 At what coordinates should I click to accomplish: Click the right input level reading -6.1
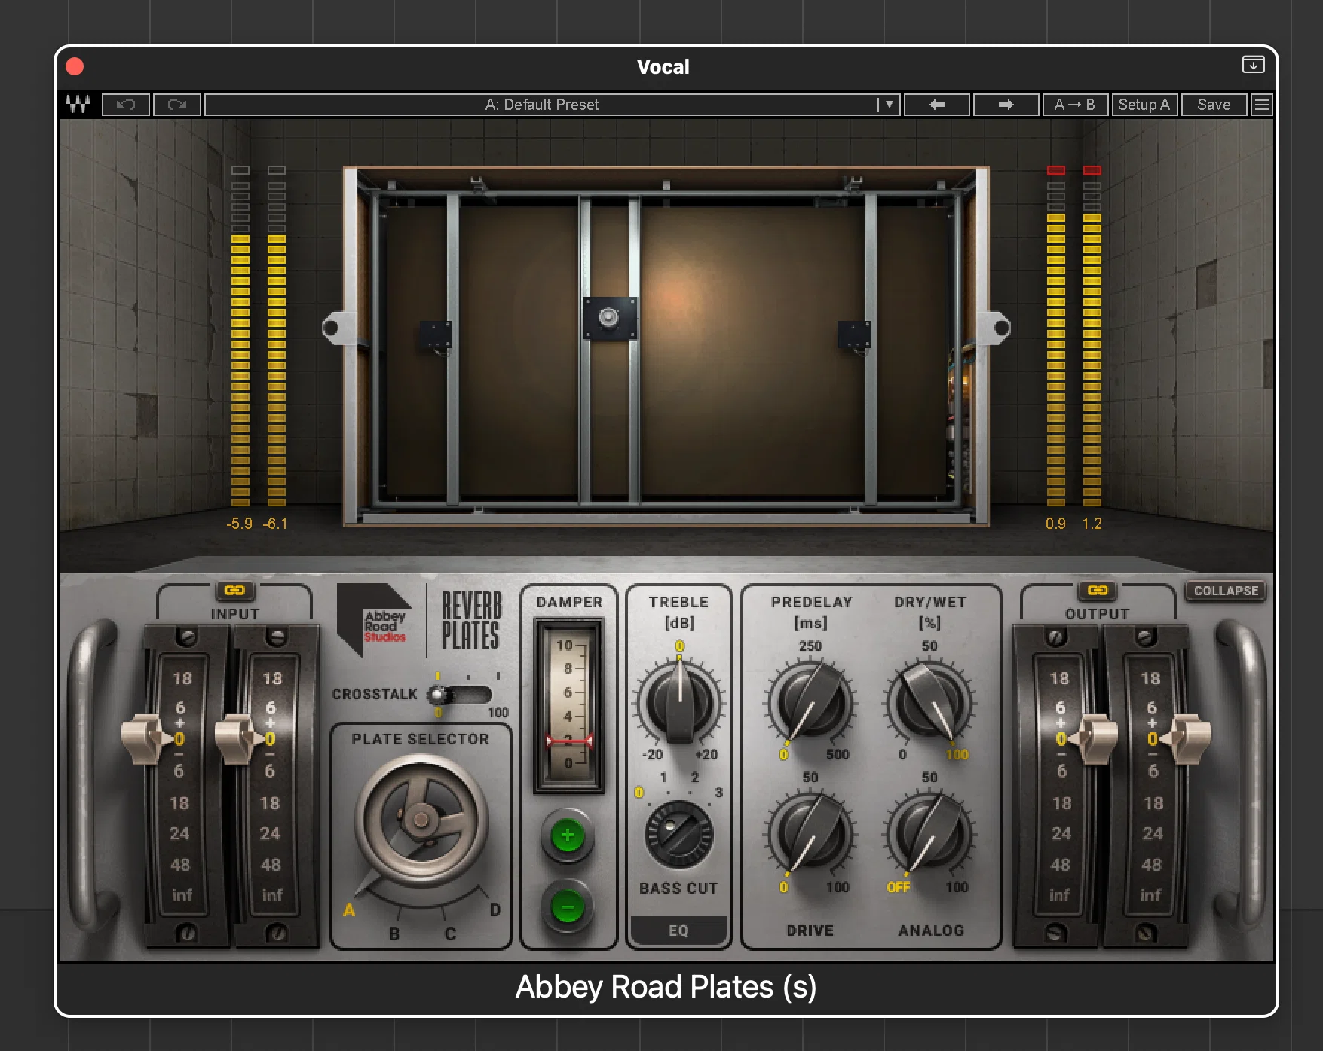[x=275, y=524]
